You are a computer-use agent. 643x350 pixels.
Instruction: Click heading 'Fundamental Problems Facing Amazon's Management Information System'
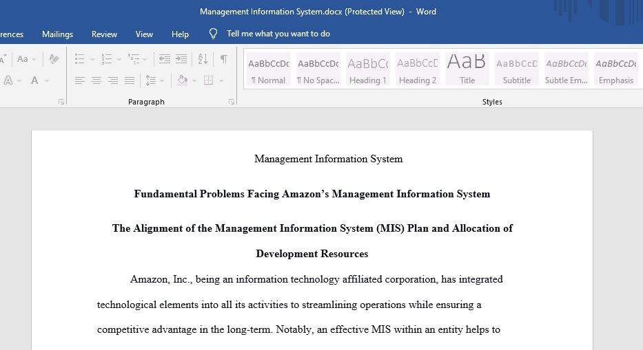click(x=312, y=194)
